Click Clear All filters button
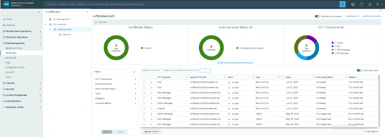 point(121,132)
